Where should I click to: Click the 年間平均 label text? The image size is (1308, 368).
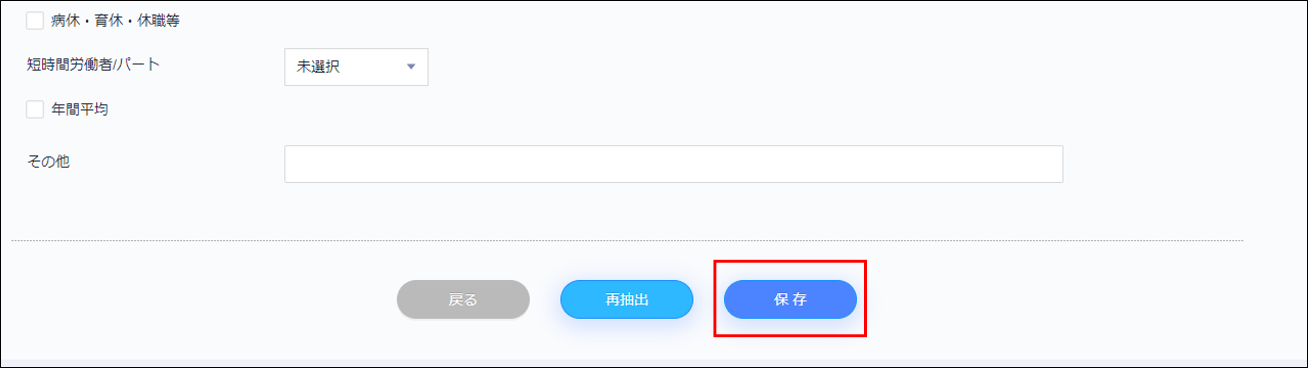pyautogui.click(x=80, y=109)
